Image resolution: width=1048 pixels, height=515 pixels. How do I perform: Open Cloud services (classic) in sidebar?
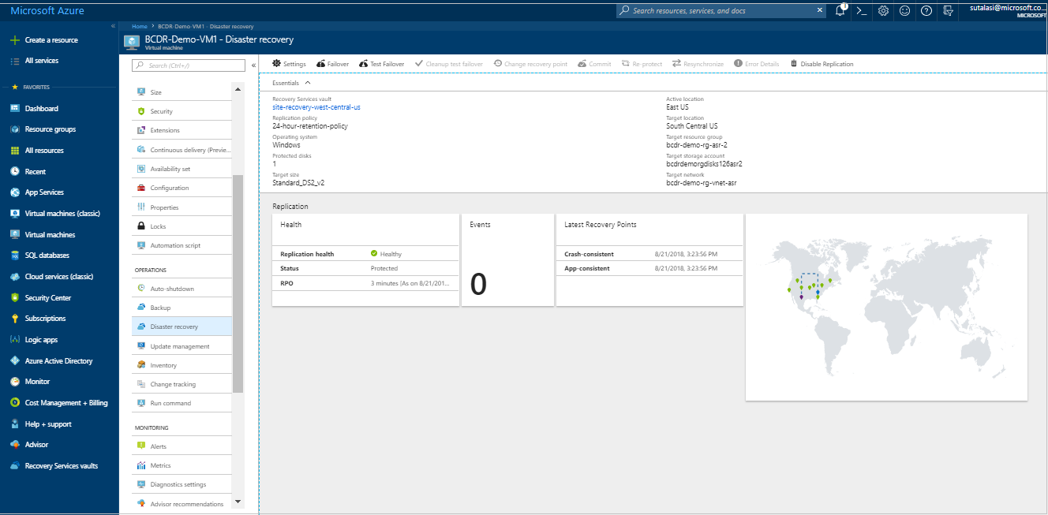pyautogui.click(x=52, y=277)
